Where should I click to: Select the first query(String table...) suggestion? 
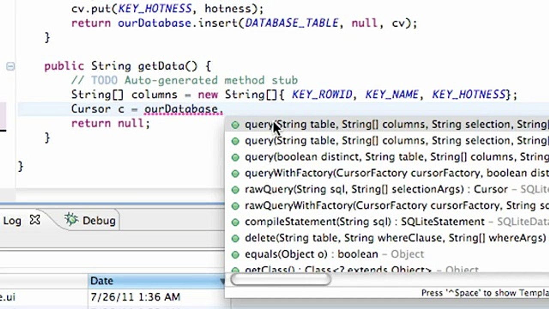click(x=387, y=124)
